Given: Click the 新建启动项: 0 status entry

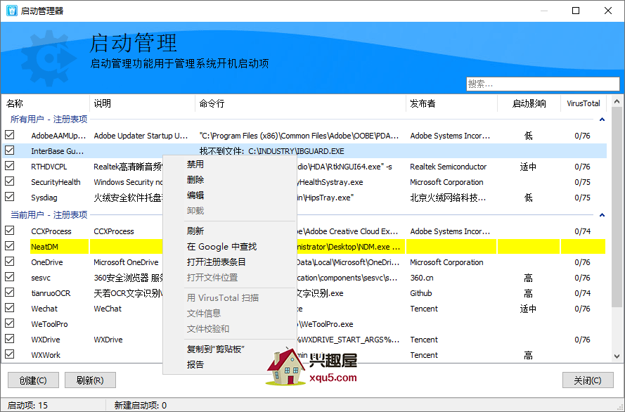Looking at the screenshot, I should tap(141, 405).
